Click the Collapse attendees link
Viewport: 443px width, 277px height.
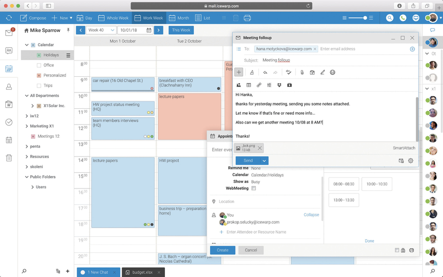pos(311,215)
